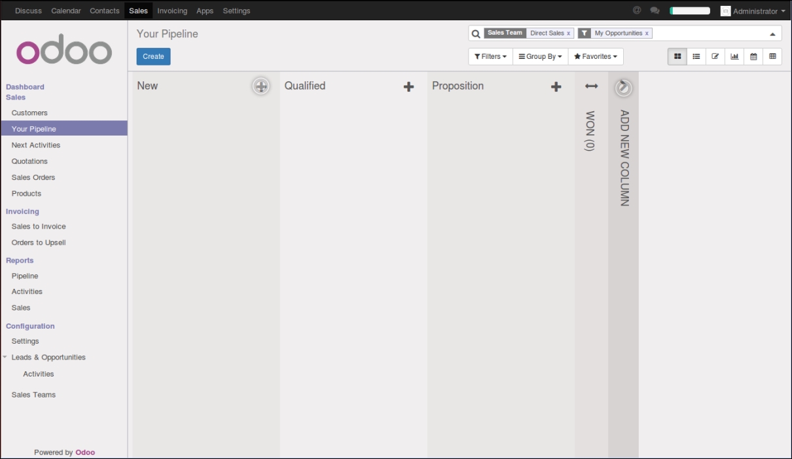Open Orders to Upsell in the sidebar
This screenshot has width=792, height=459.
(39, 242)
